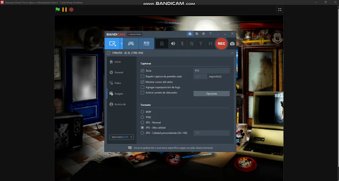Screen dimensions: 339x181
Task: Click the 1599x854 capture region text
Action: click(127, 53)
